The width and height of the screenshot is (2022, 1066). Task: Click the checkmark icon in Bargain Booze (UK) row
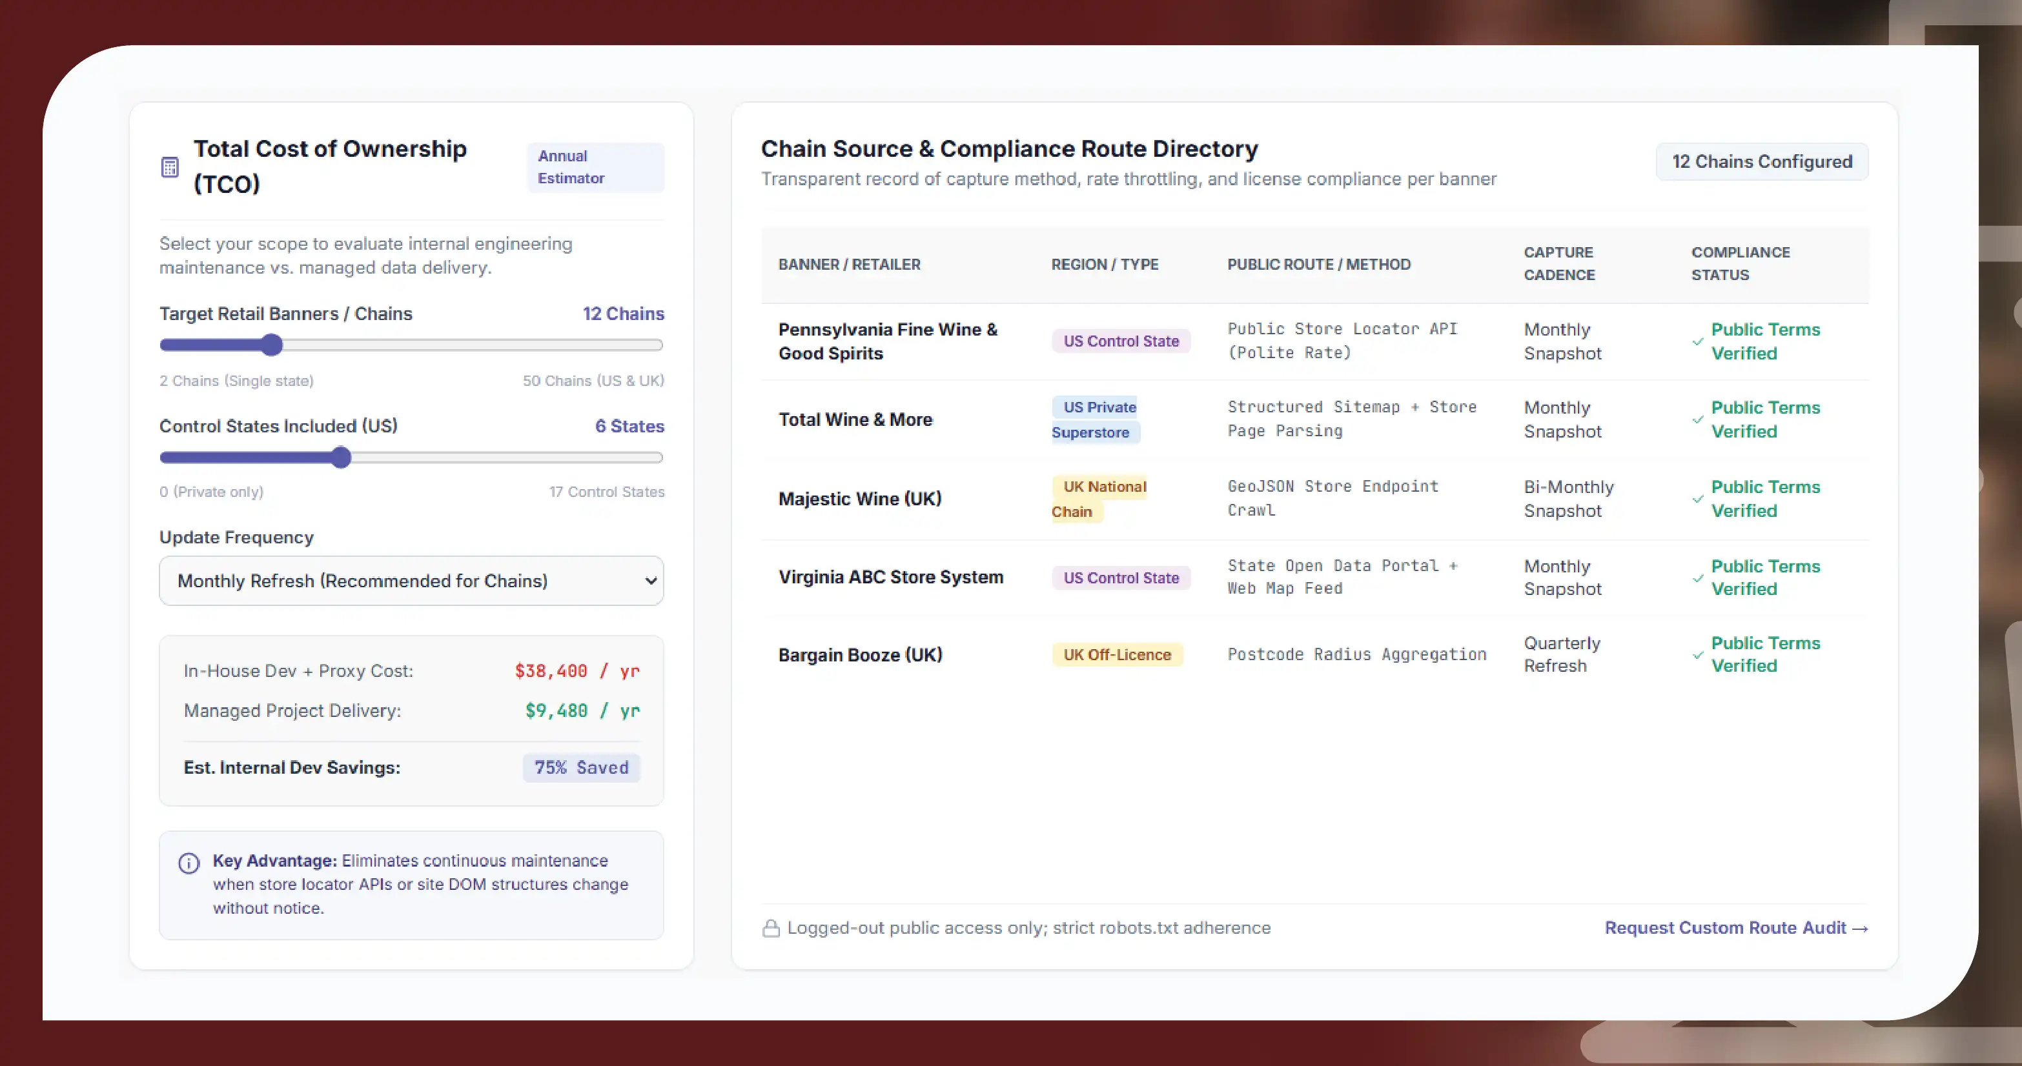(x=1698, y=655)
